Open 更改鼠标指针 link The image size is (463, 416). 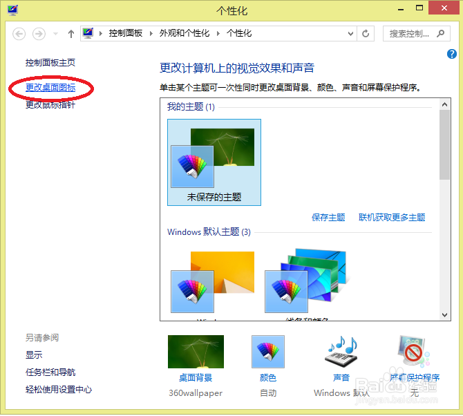[x=50, y=104]
